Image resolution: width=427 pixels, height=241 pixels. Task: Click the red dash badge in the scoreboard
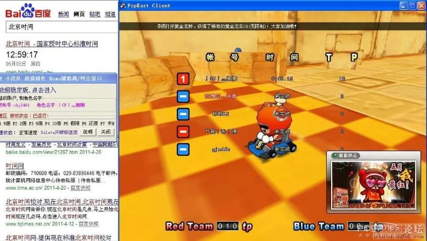coord(183,132)
